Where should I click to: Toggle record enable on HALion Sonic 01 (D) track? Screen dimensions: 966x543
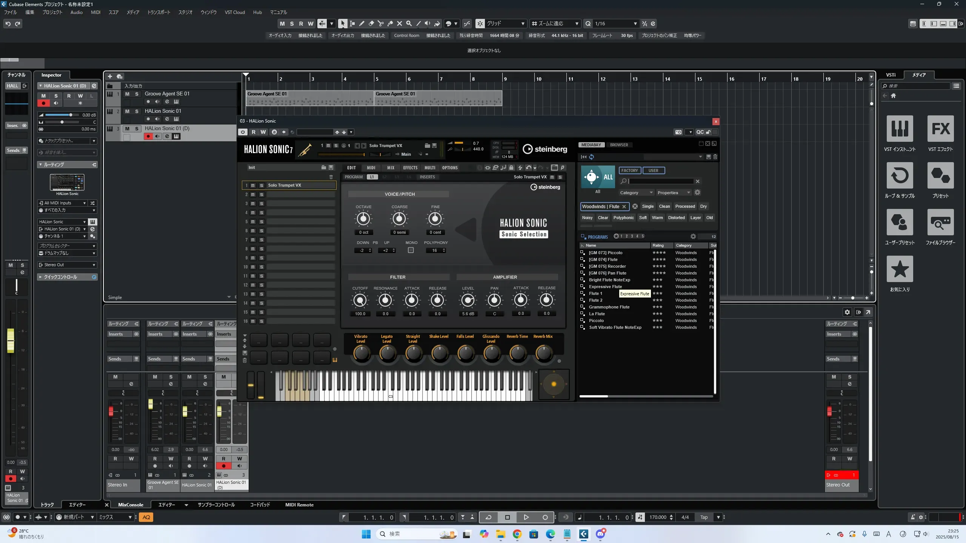[148, 137]
